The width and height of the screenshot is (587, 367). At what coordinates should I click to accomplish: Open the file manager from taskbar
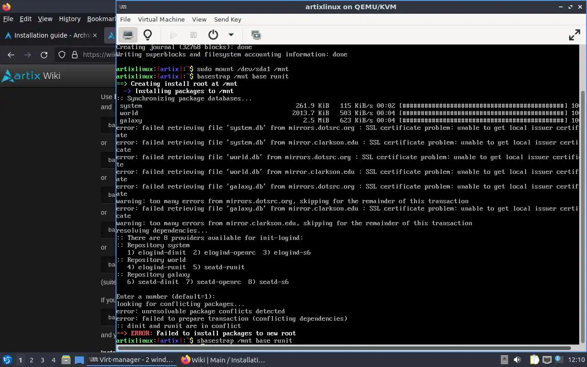(66, 360)
